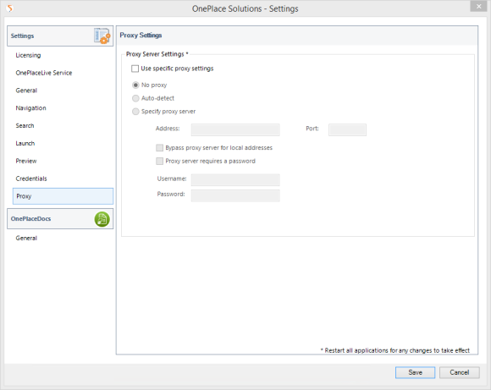Click the Username text field
Image resolution: width=491 pixels, height=390 pixels.
(x=235, y=179)
